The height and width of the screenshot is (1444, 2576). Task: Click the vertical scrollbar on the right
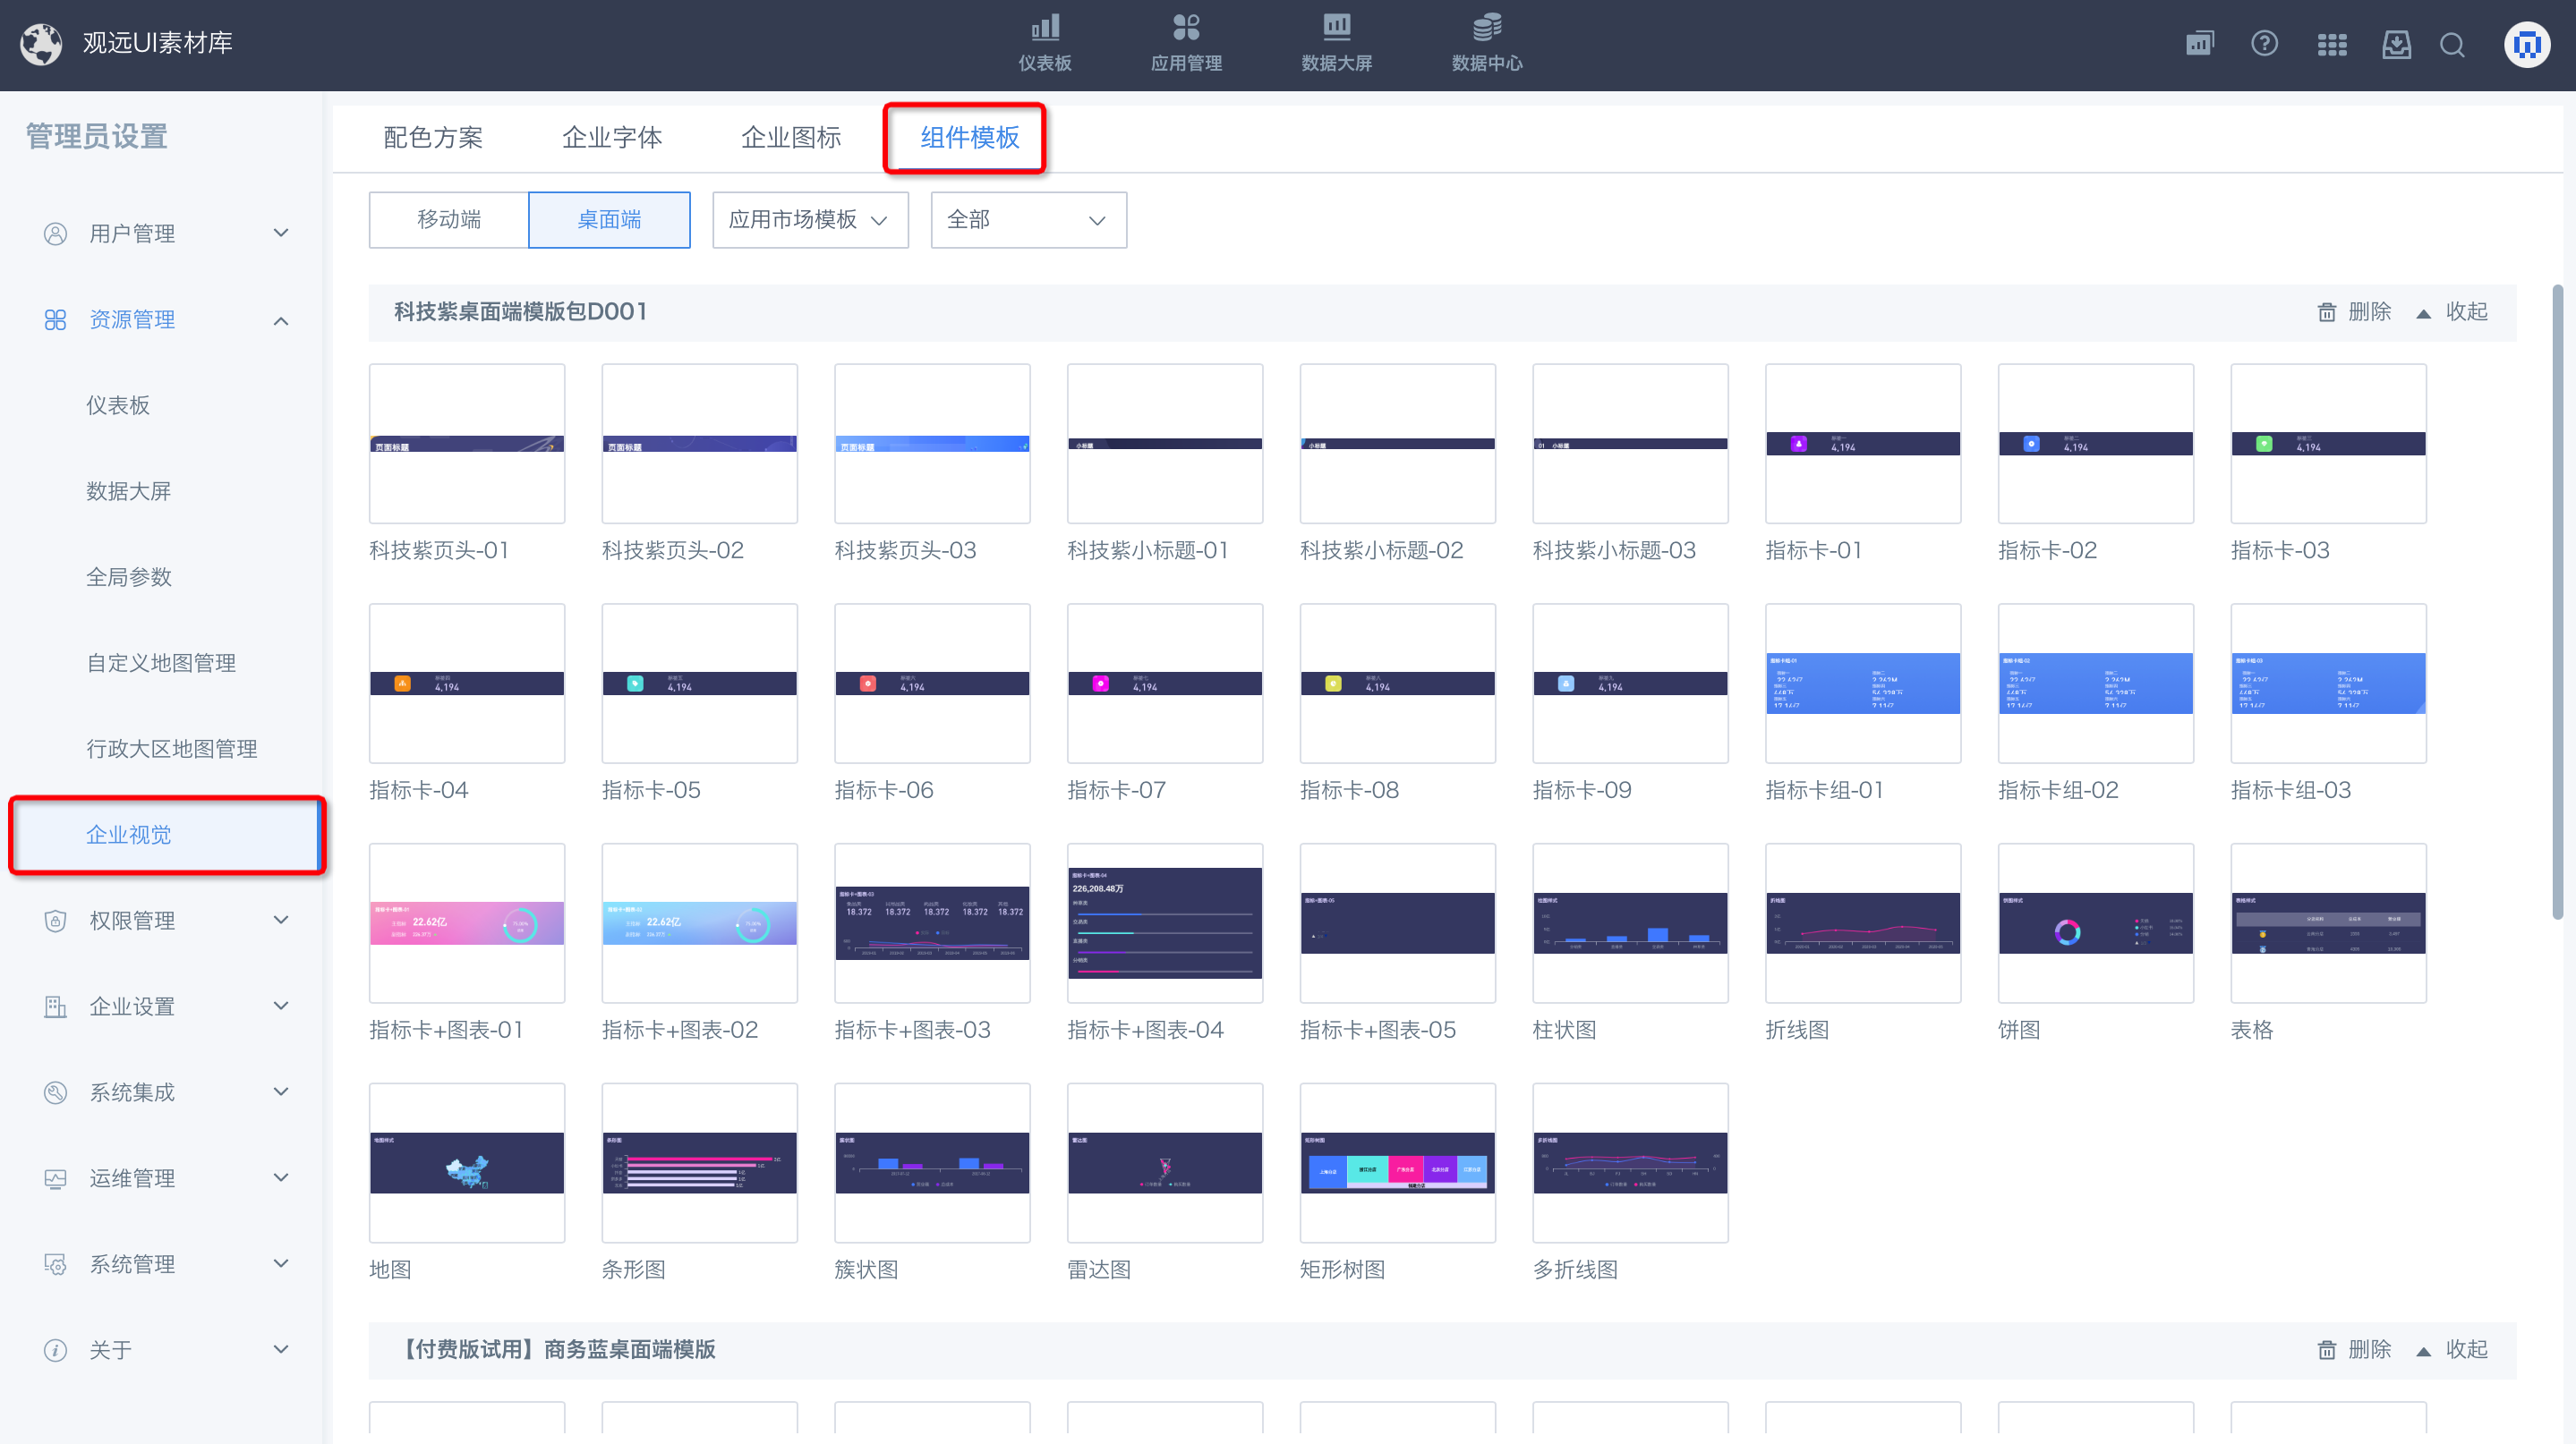[2557, 601]
